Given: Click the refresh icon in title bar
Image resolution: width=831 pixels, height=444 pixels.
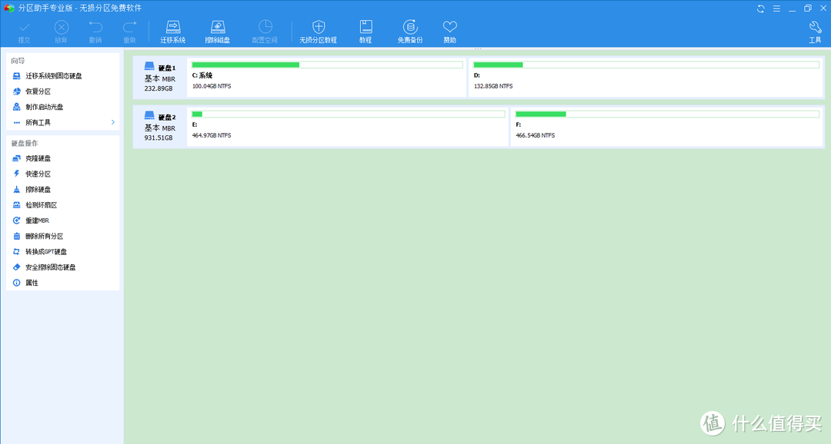Looking at the screenshot, I should pyautogui.click(x=761, y=8).
